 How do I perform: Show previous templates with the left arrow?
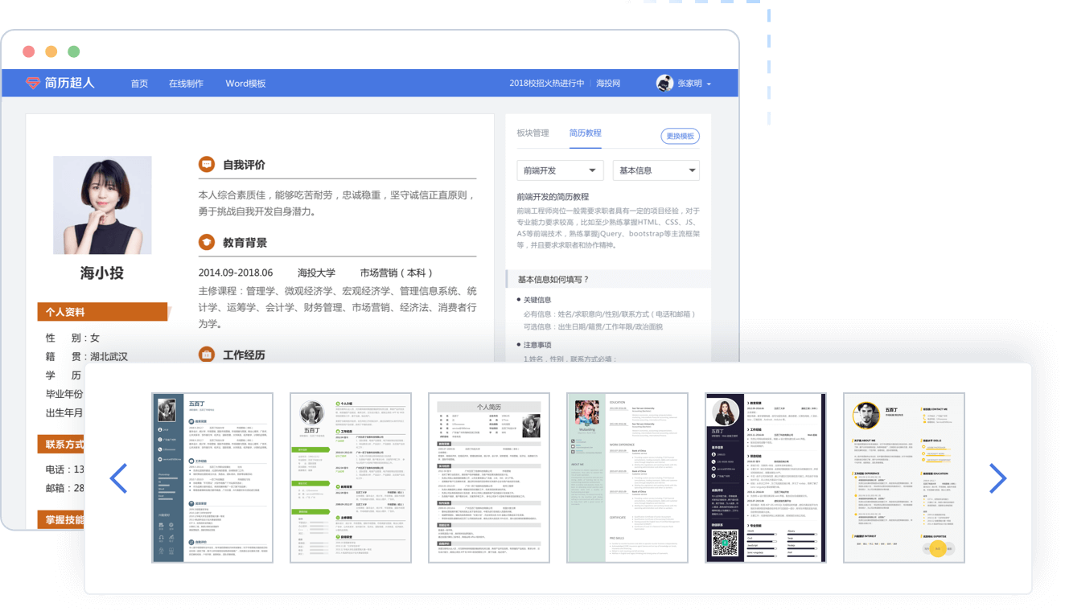118,478
